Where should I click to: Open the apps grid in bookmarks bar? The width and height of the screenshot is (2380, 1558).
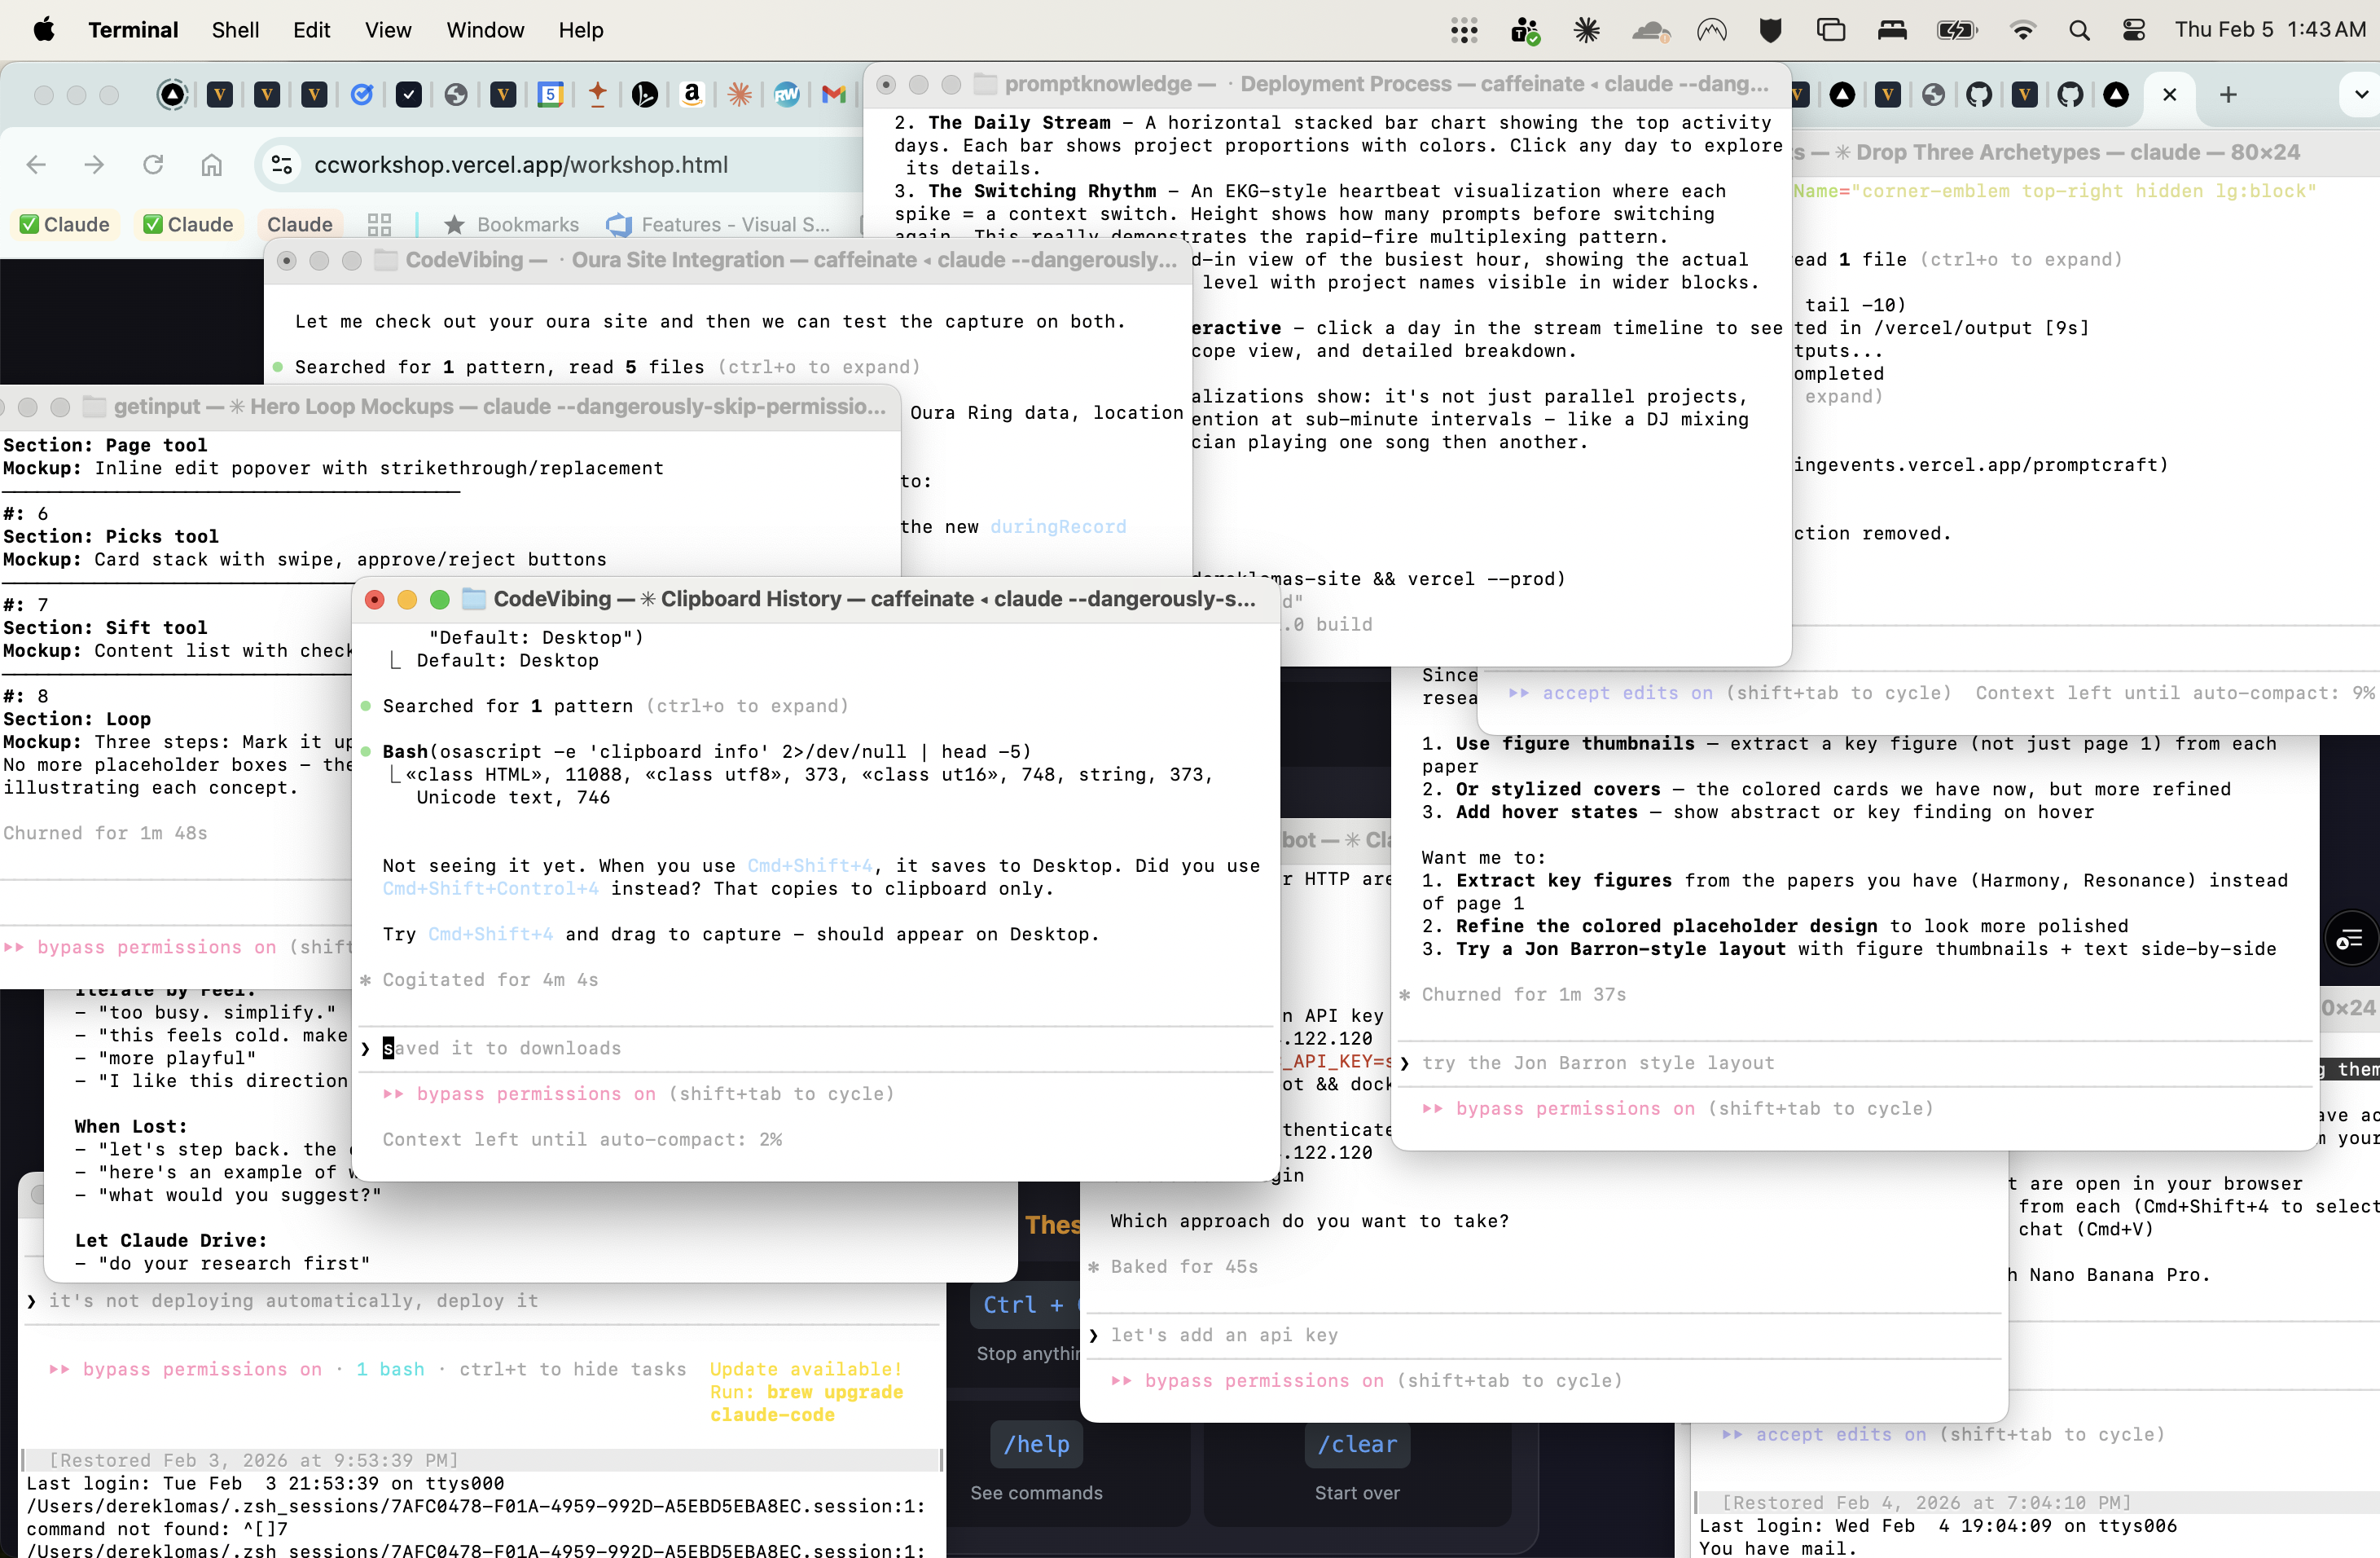pos(379,224)
